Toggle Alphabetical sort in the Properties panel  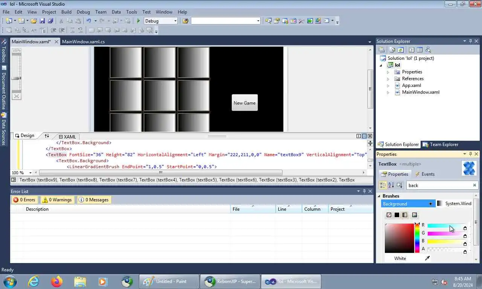click(x=391, y=185)
